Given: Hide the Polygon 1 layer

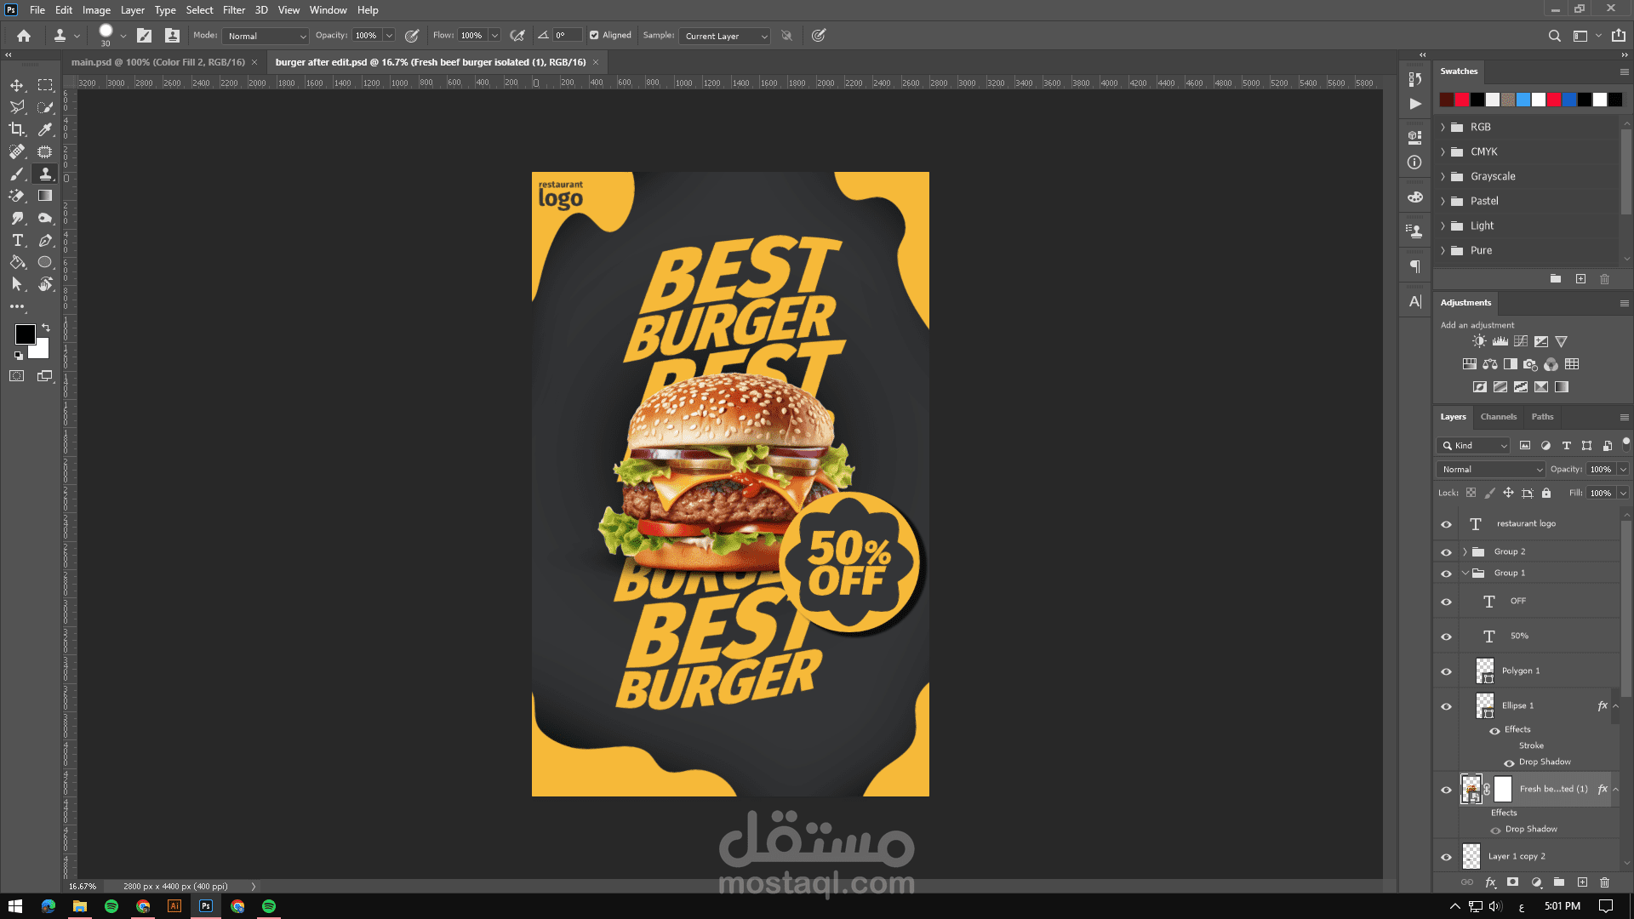Looking at the screenshot, I should 1446,671.
